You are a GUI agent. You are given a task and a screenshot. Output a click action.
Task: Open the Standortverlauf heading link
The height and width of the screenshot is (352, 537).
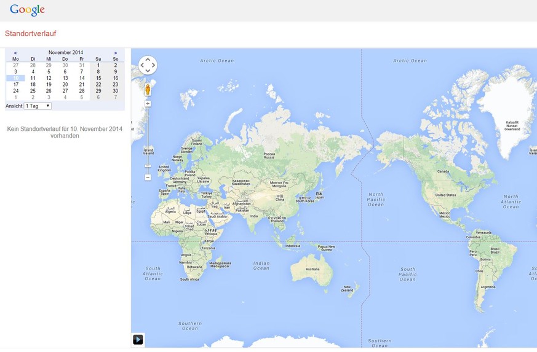[x=31, y=34]
